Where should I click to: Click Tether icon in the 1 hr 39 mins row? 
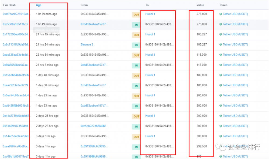pos(221,14)
